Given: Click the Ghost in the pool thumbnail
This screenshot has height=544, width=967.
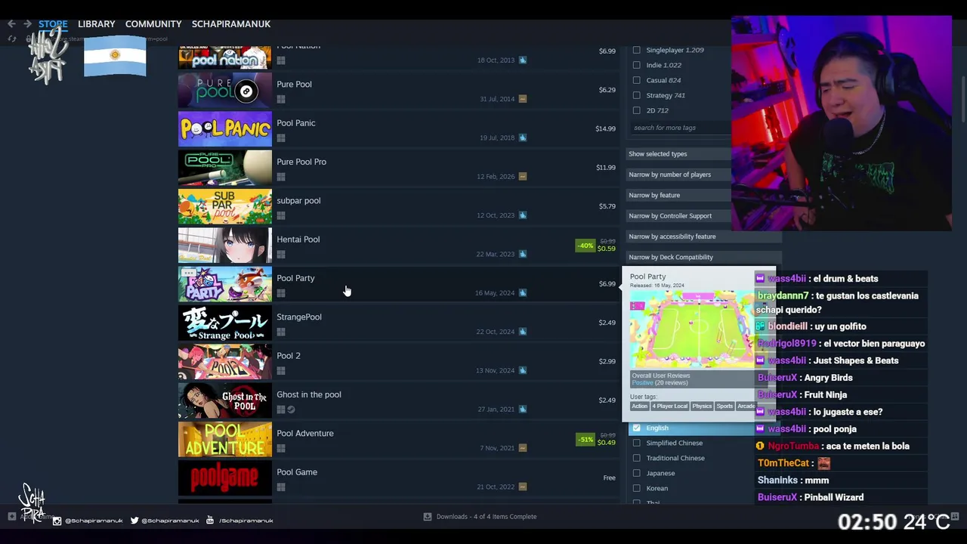Looking at the screenshot, I should [x=225, y=401].
